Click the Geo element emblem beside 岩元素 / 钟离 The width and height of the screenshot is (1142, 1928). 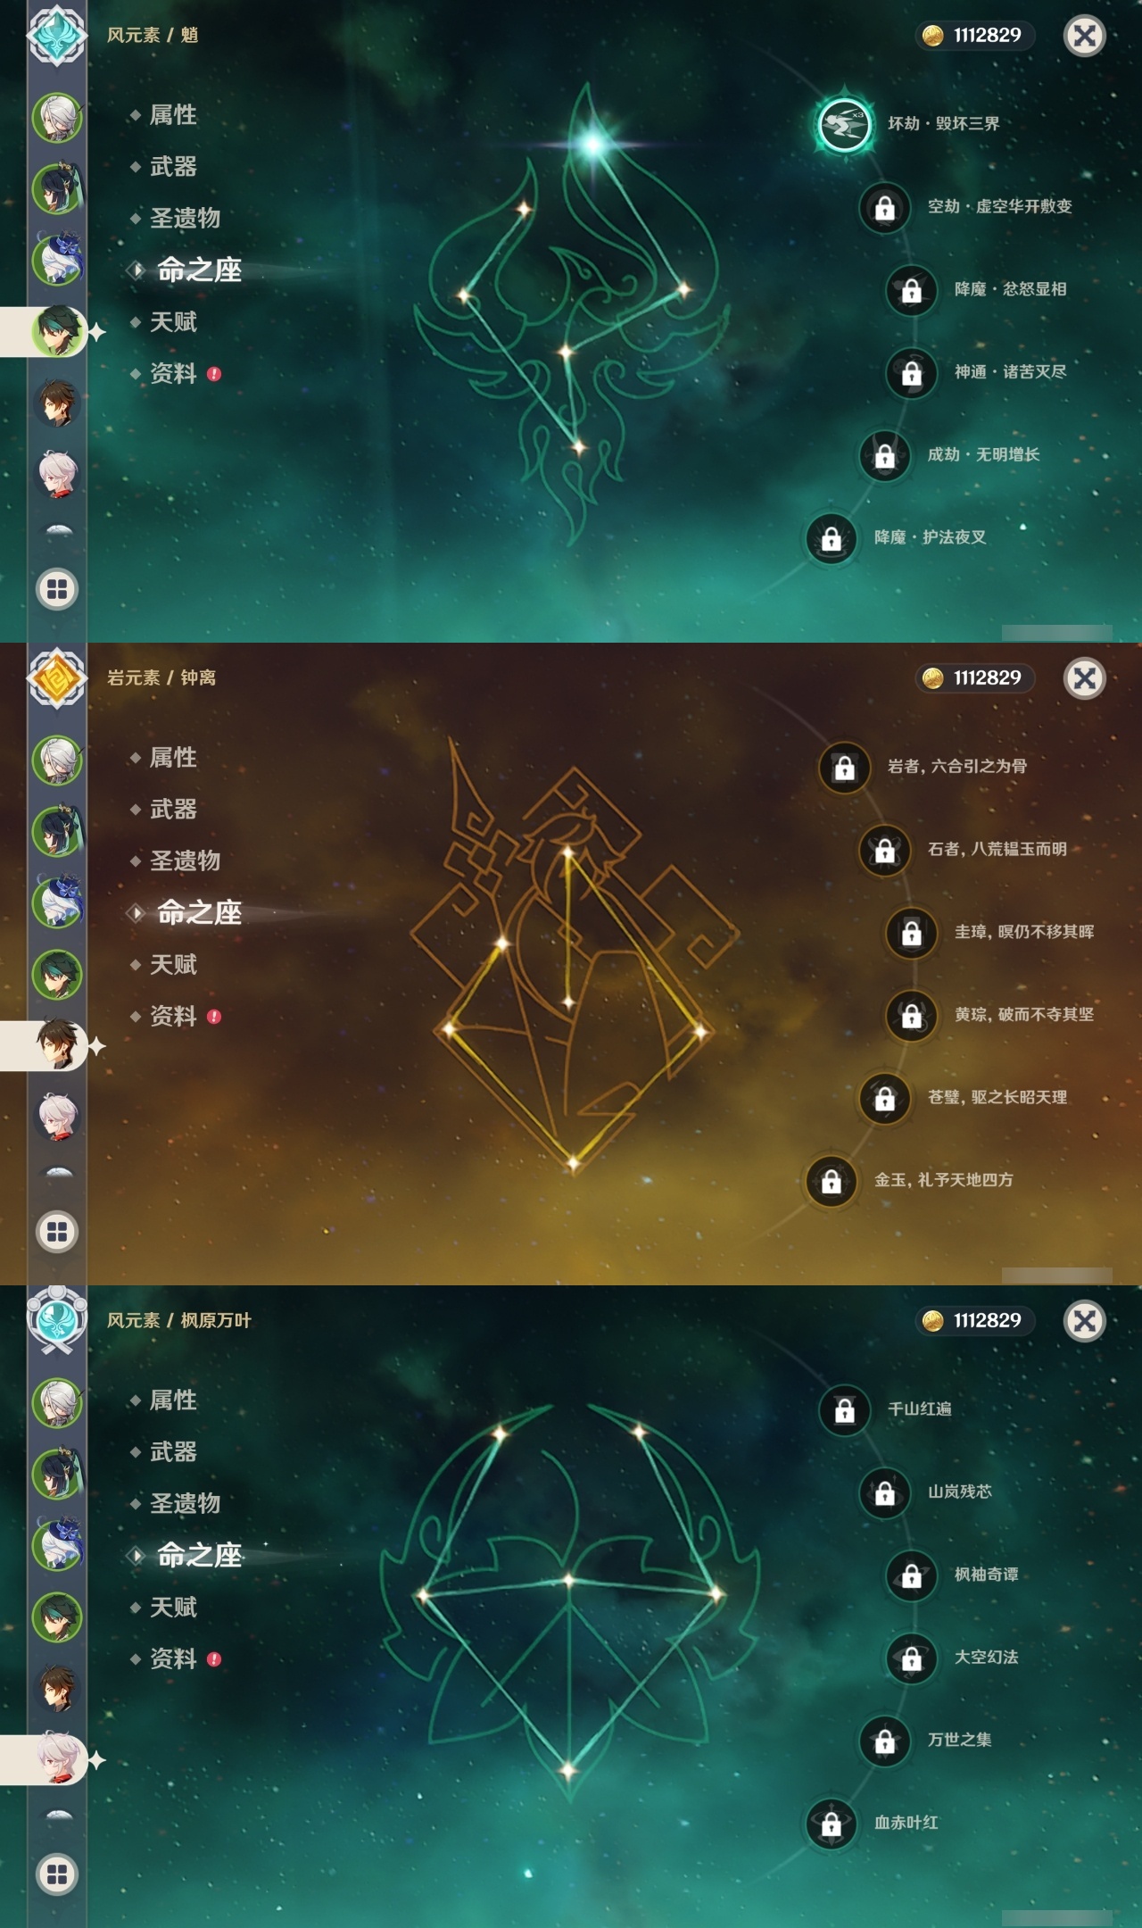point(57,677)
